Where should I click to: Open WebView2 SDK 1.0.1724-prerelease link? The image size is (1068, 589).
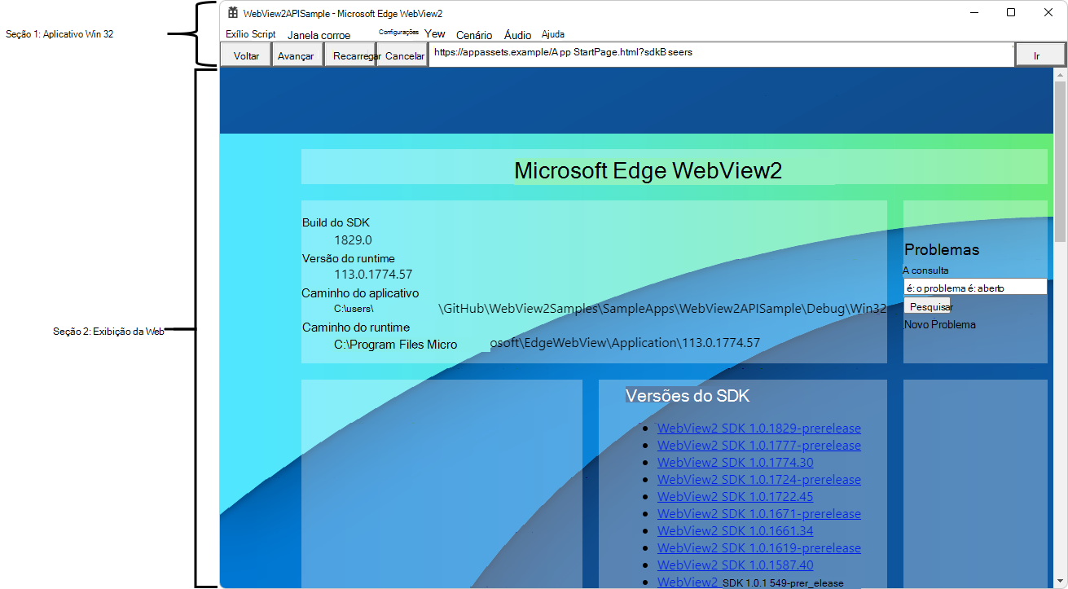tap(759, 480)
